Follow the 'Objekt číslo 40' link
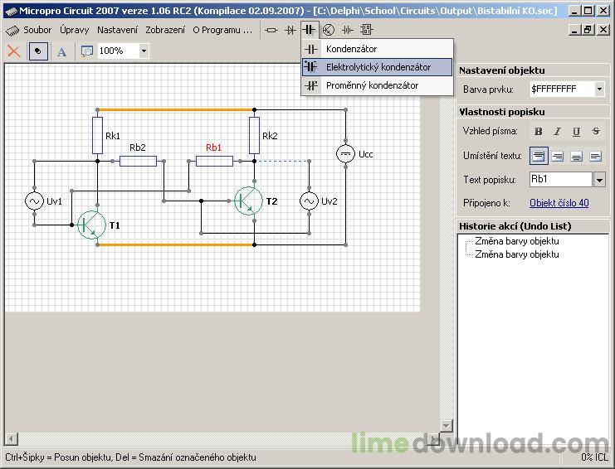Image resolution: width=615 pixels, height=469 pixels. click(559, 203)
